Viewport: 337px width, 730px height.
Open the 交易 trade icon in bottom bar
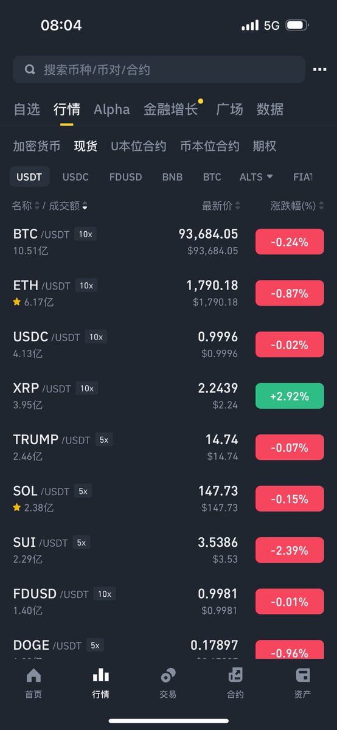coord(168,675)
